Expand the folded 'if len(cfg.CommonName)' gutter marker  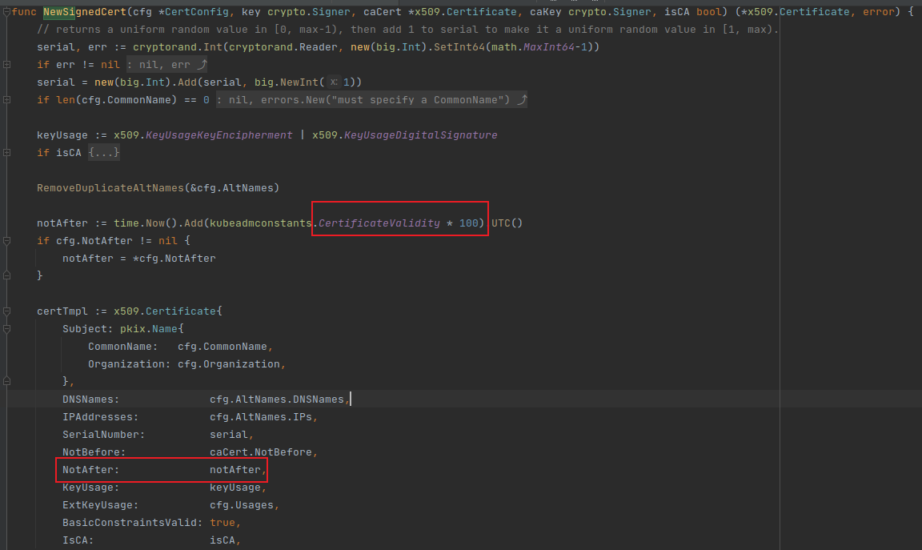6,100
